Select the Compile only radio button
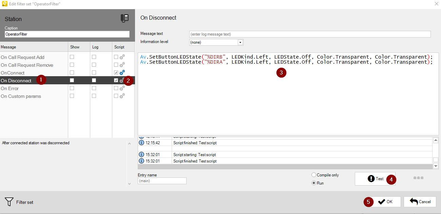This screenshot has width=441, height=214. click(x=314, y=175)
